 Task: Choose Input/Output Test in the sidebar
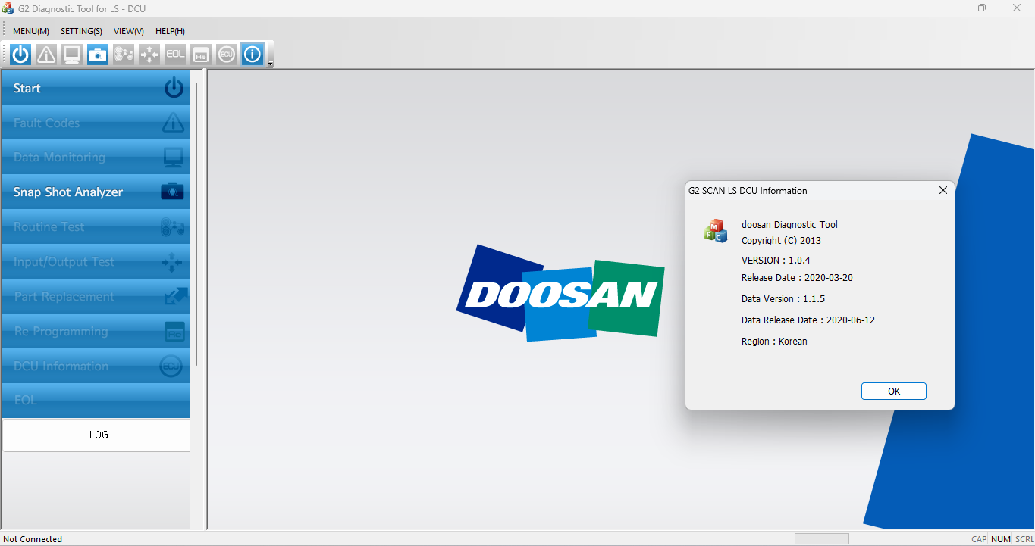click(x=96, y=262)
